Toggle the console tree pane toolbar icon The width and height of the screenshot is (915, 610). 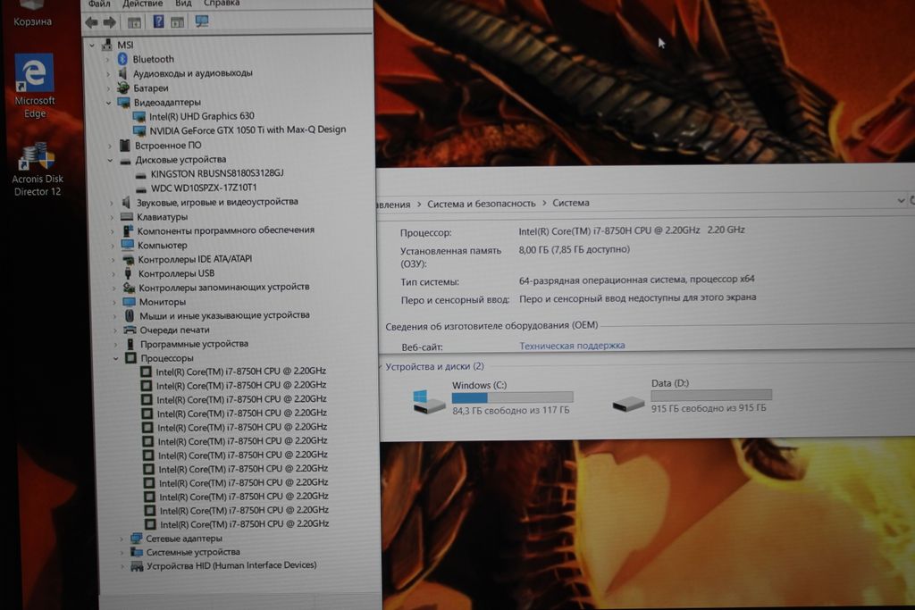pos(134,22)
